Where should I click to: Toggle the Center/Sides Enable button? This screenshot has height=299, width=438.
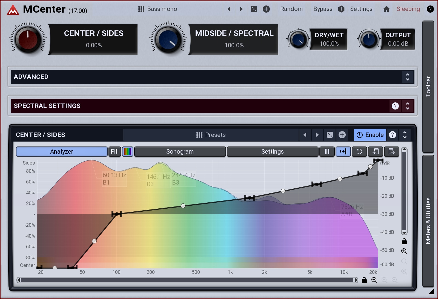coord(370,135)
